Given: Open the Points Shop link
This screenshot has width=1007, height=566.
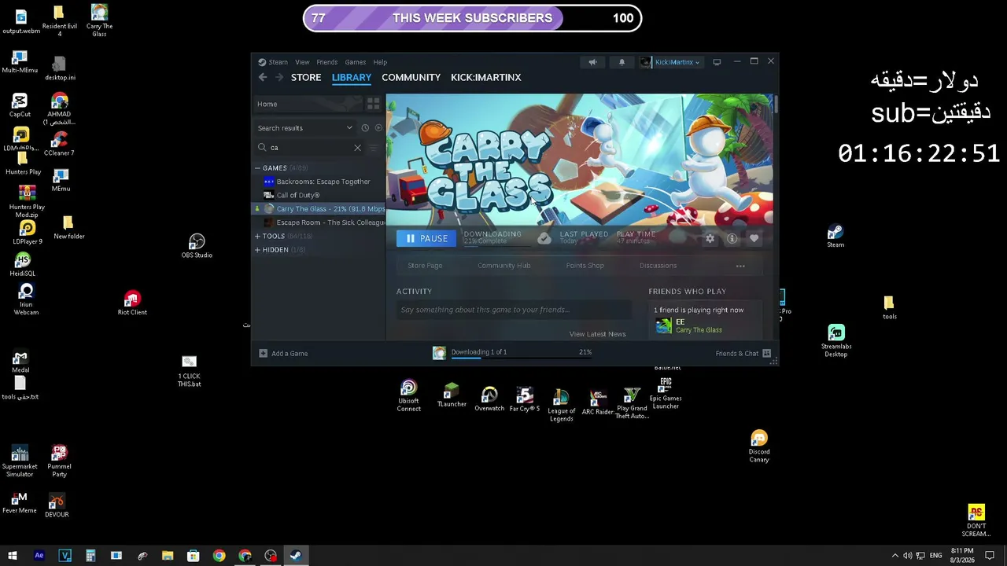Looking at the screenshot, I should tap(585, 266).
